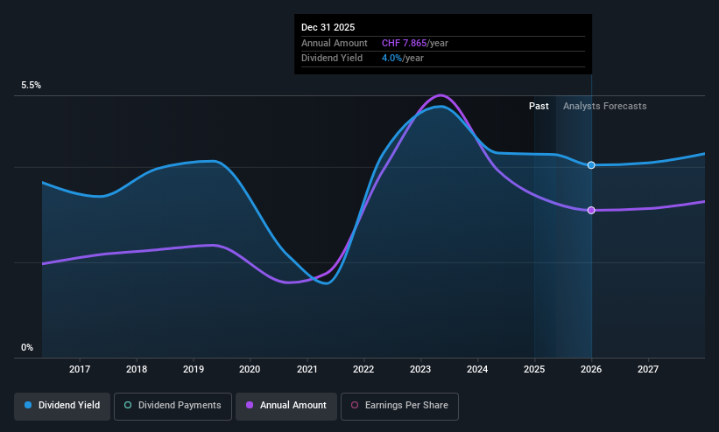
Task: Click the 2023 x-axis label
Action: pos(420,369)
